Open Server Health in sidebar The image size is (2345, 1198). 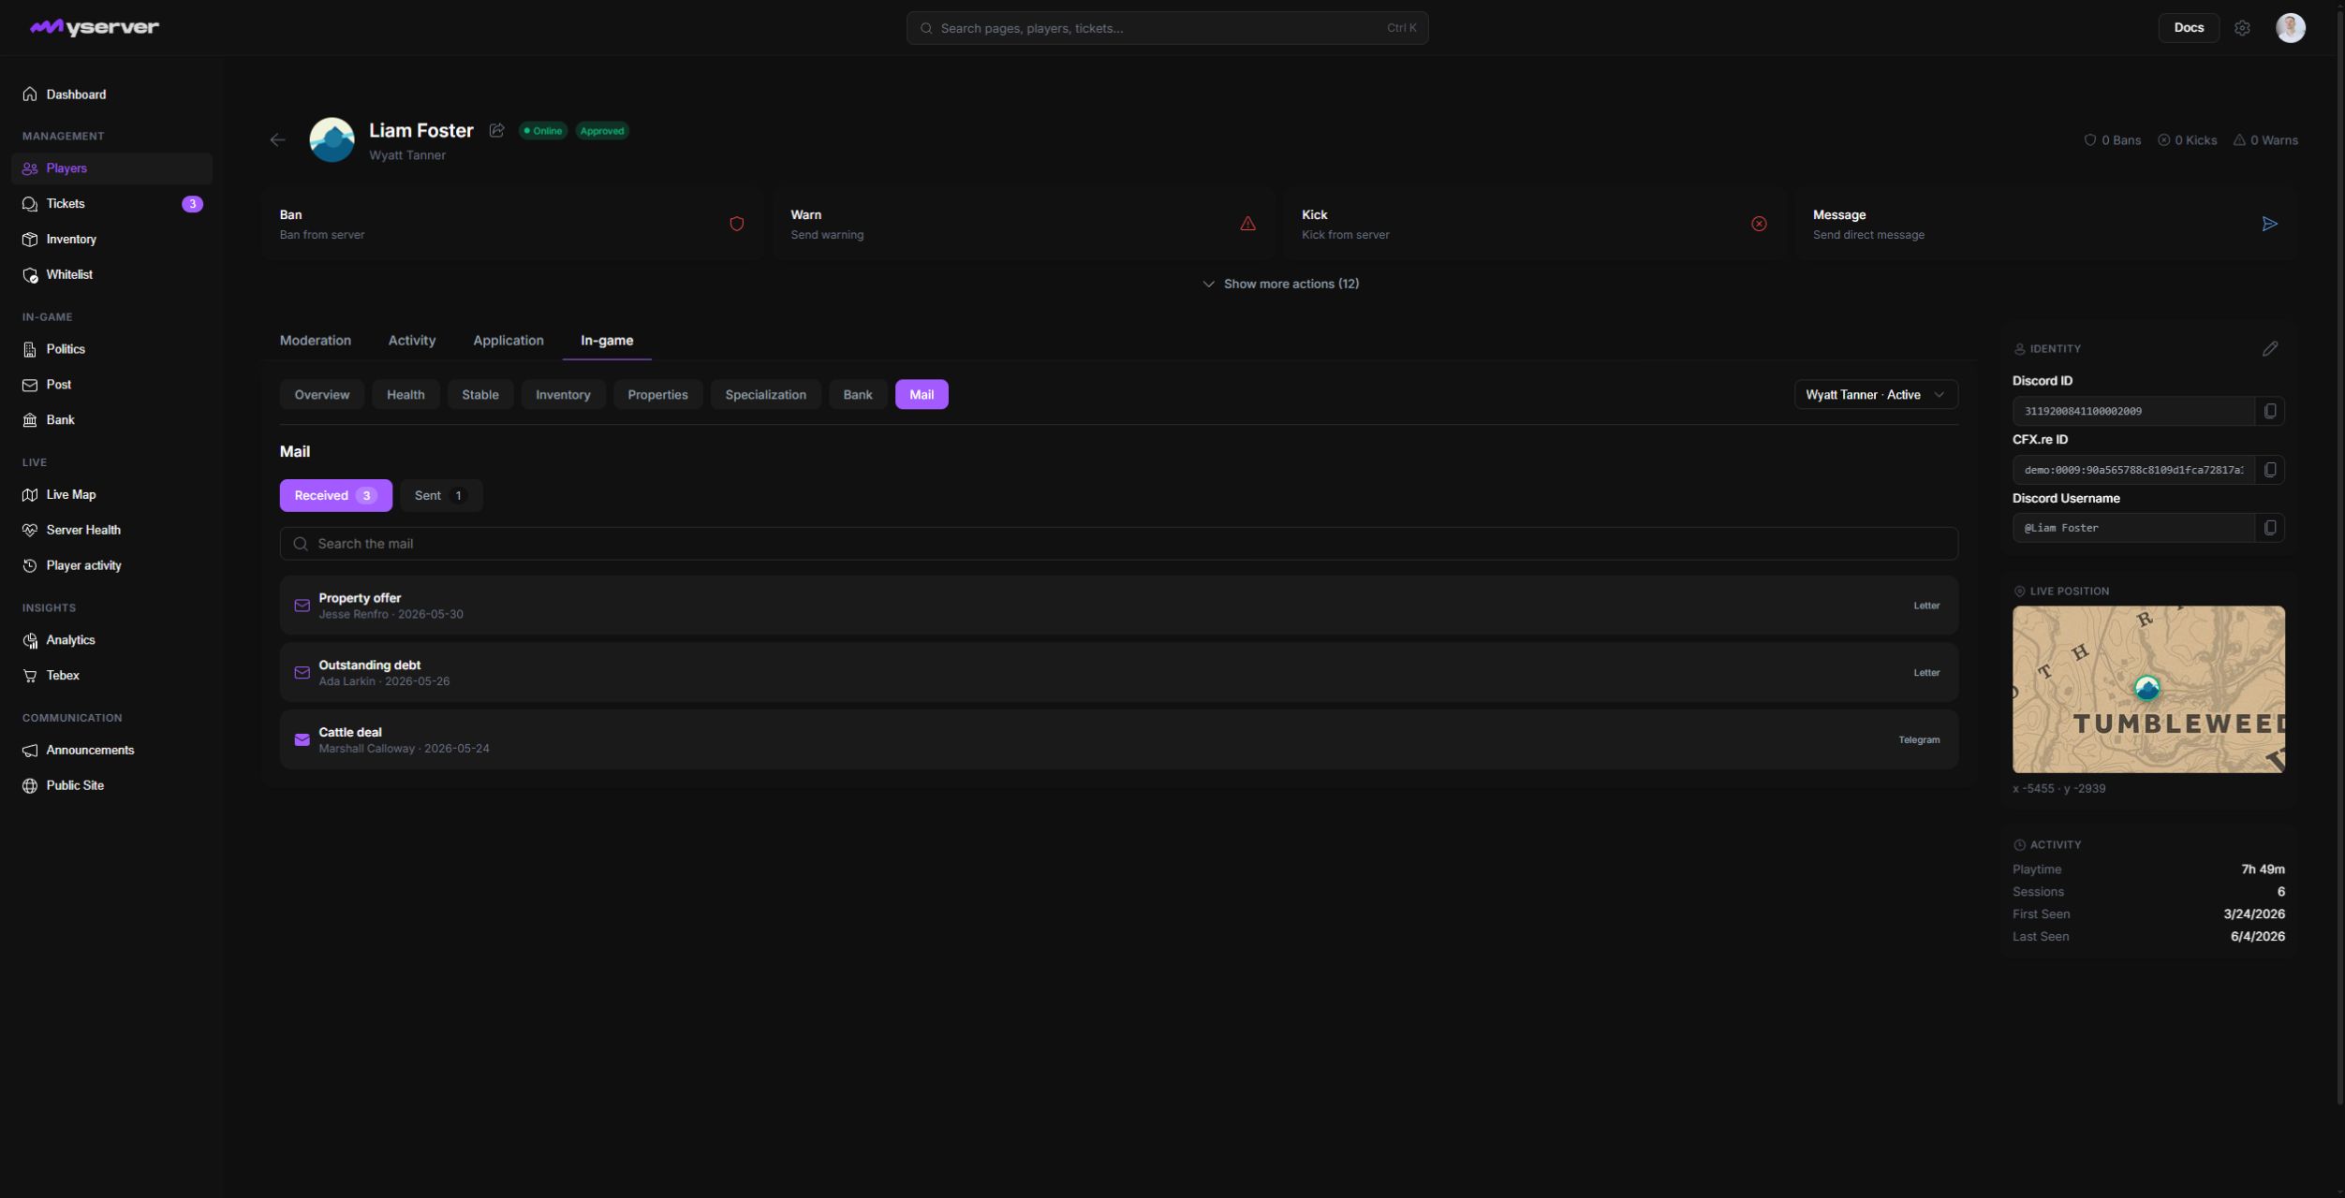tap(111, 531)
